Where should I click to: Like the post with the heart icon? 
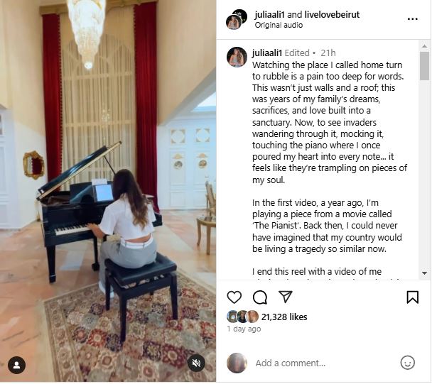pyautogui.click(x=234, y=297)
